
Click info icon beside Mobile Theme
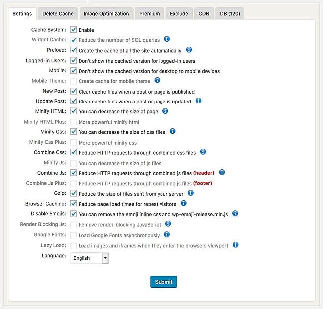157,80
